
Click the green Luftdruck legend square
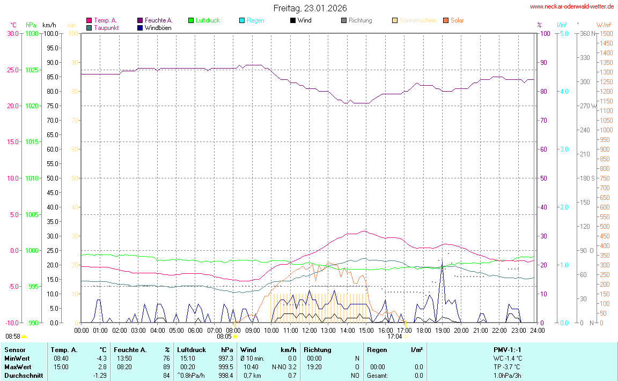190,20
